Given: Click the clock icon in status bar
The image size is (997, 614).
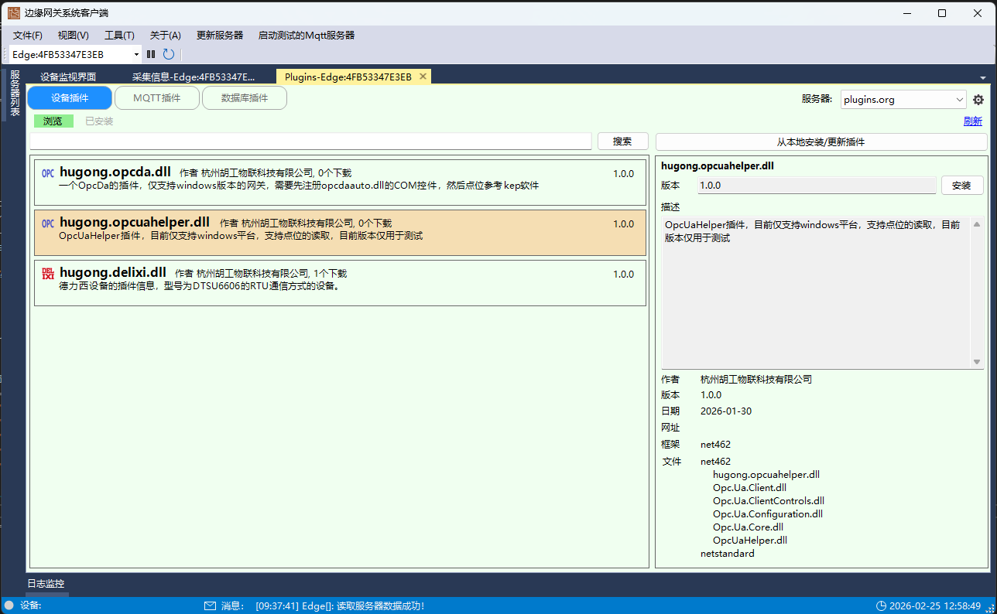Looking at the screenshot, I should click(881, 605).
